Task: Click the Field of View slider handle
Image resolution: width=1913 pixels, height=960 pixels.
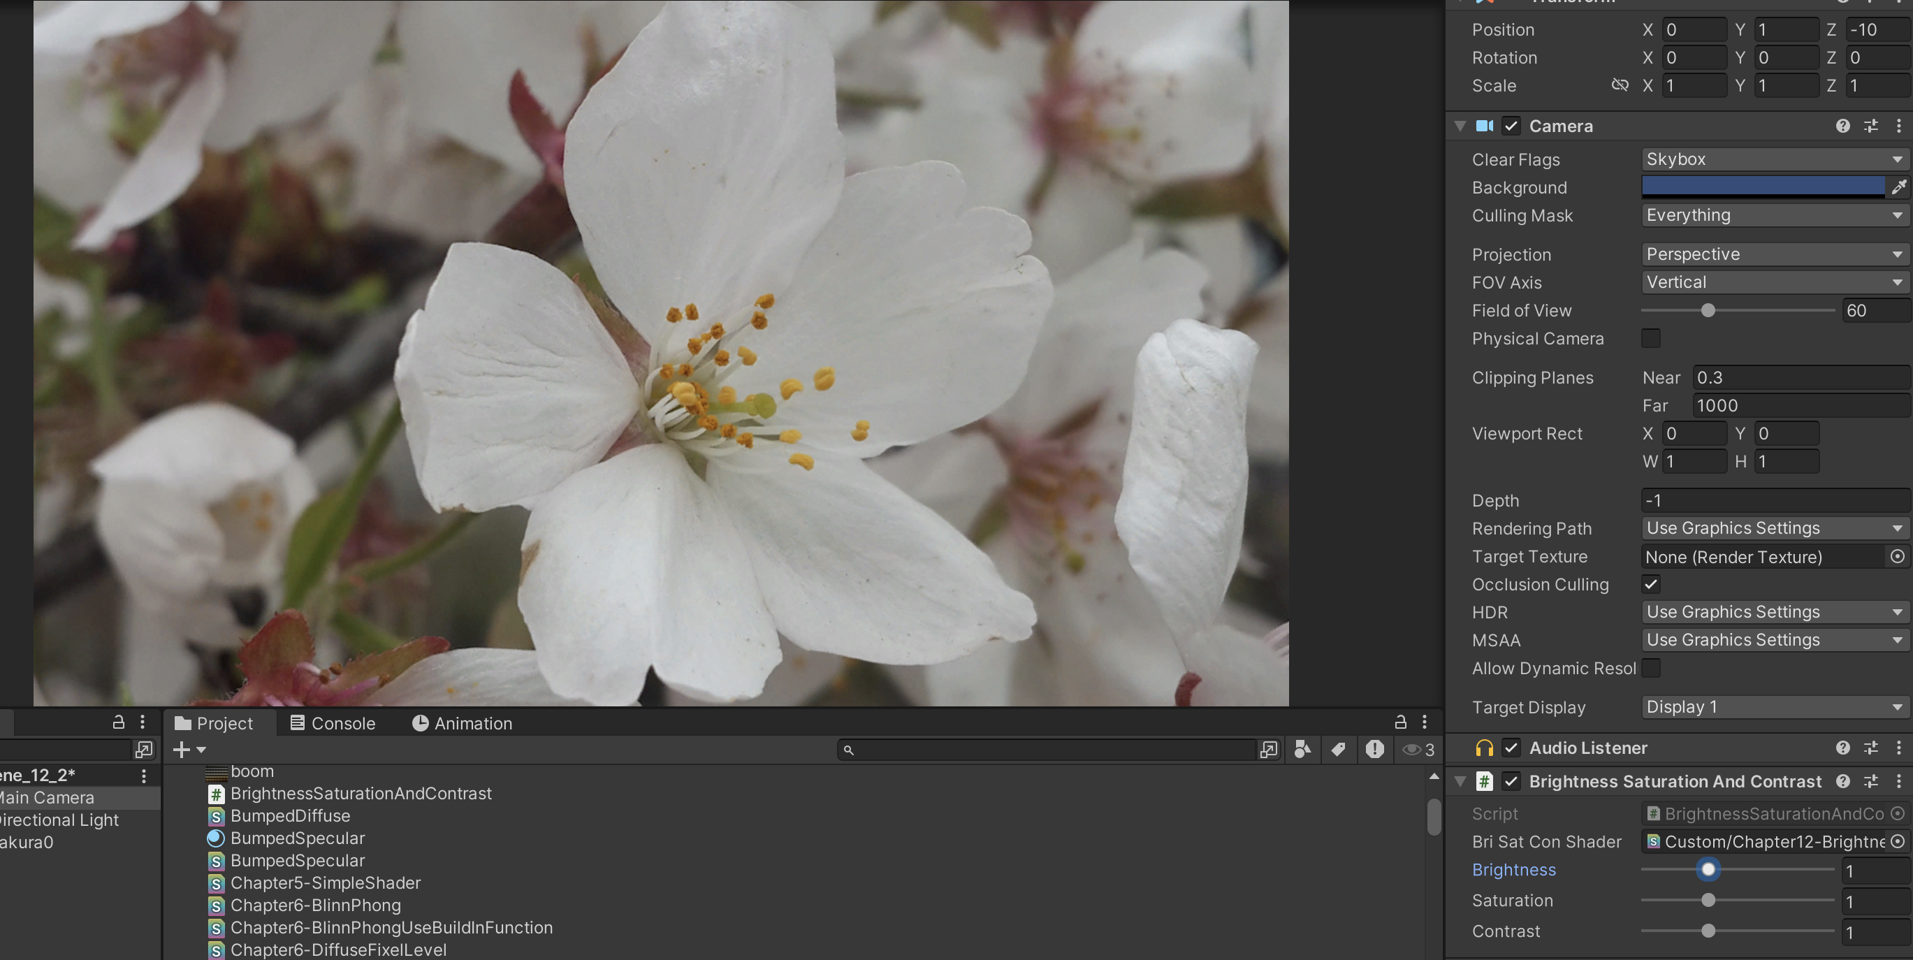Action: point(1708,310)
